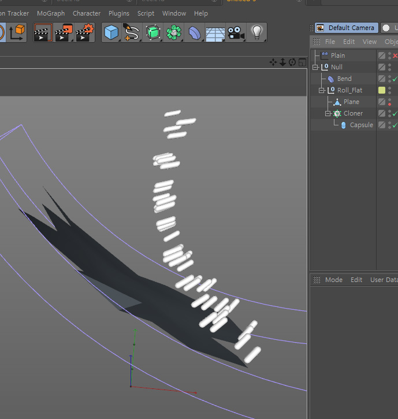Click Attribute Manager grip handle icon
This screenshot has height=419, width=398.
(317, 280)
